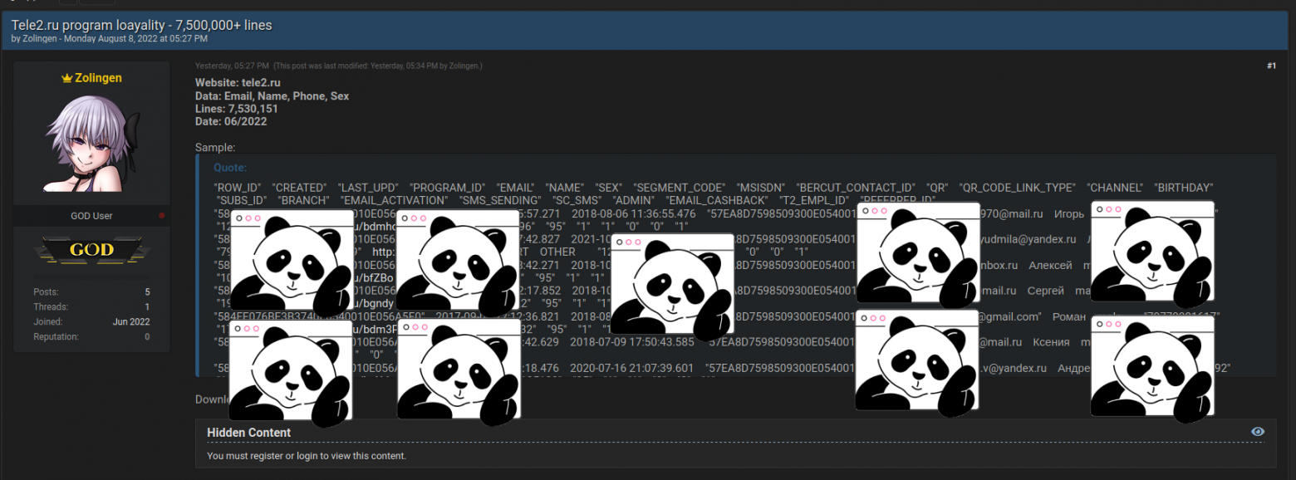Open the #1 post permalink
The height and width of the screenshot is (480, 1296).
tap(1271, 66)
